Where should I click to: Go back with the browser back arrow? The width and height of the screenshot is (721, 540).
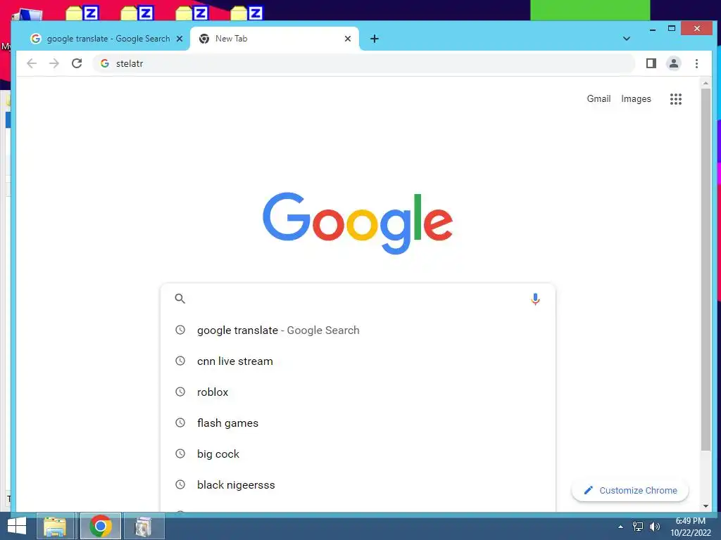[31, 63]
